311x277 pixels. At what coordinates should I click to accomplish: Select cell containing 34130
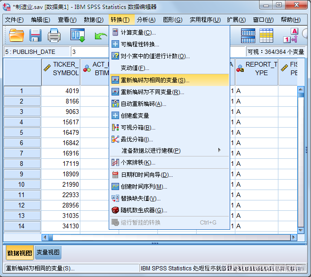pyautogui.click(x=60, y=226)
